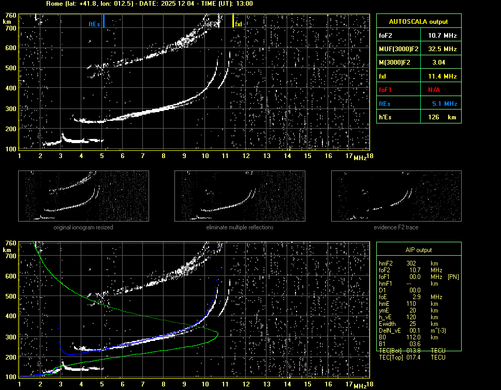The height and width of the screenshot is (390, 501).
Task: Select the foF2 10.7 MHz value cell
Action: 442,36
